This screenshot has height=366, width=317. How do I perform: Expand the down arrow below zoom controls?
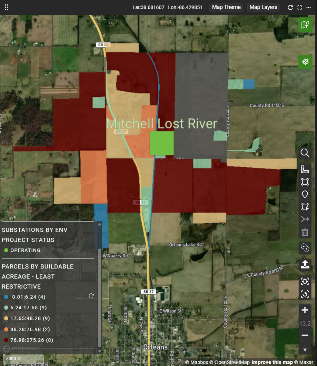(x=305, y=350)
